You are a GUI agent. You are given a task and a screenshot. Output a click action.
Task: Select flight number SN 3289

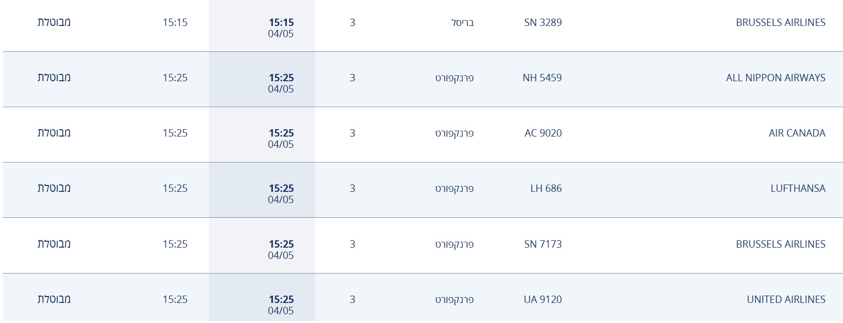(543, 23)
